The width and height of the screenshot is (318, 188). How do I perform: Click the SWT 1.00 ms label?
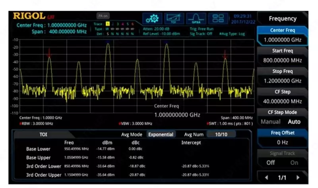[230, 124]
